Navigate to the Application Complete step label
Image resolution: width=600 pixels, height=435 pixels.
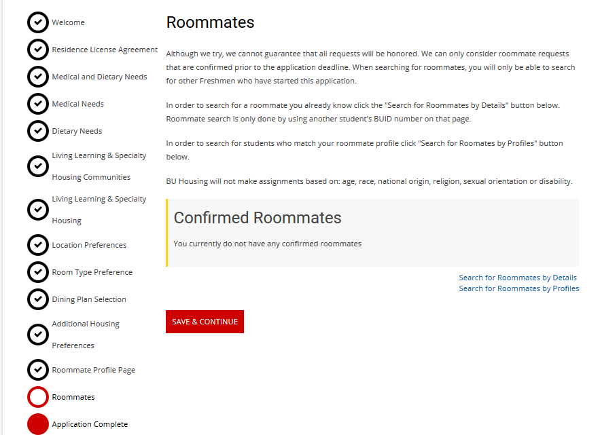pyautogui.click(x=90, y=424)
